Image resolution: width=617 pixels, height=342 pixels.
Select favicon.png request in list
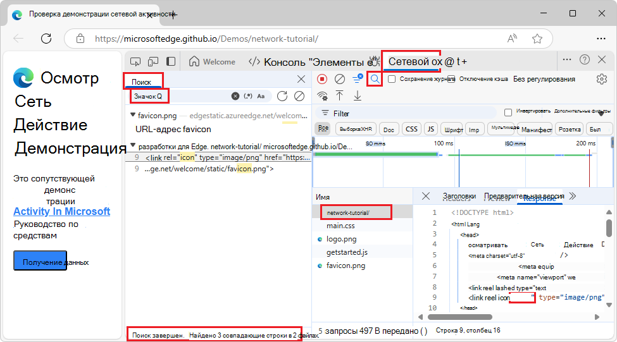[x=363, y=266]
